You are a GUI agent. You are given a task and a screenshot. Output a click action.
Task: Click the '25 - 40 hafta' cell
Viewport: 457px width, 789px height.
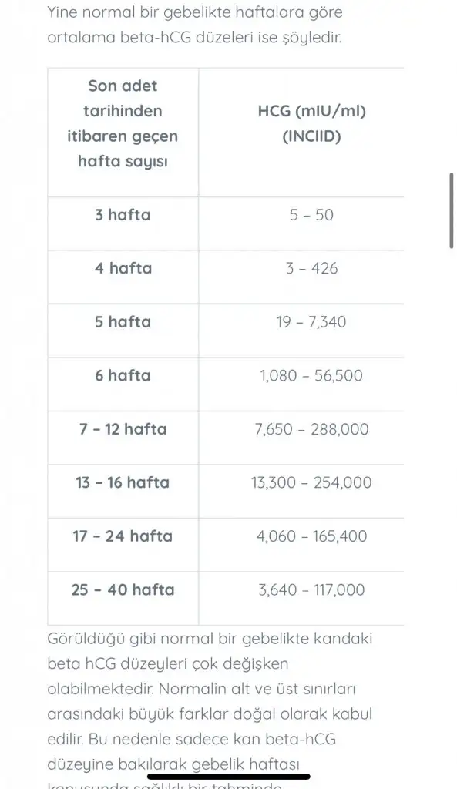(123, 589)
